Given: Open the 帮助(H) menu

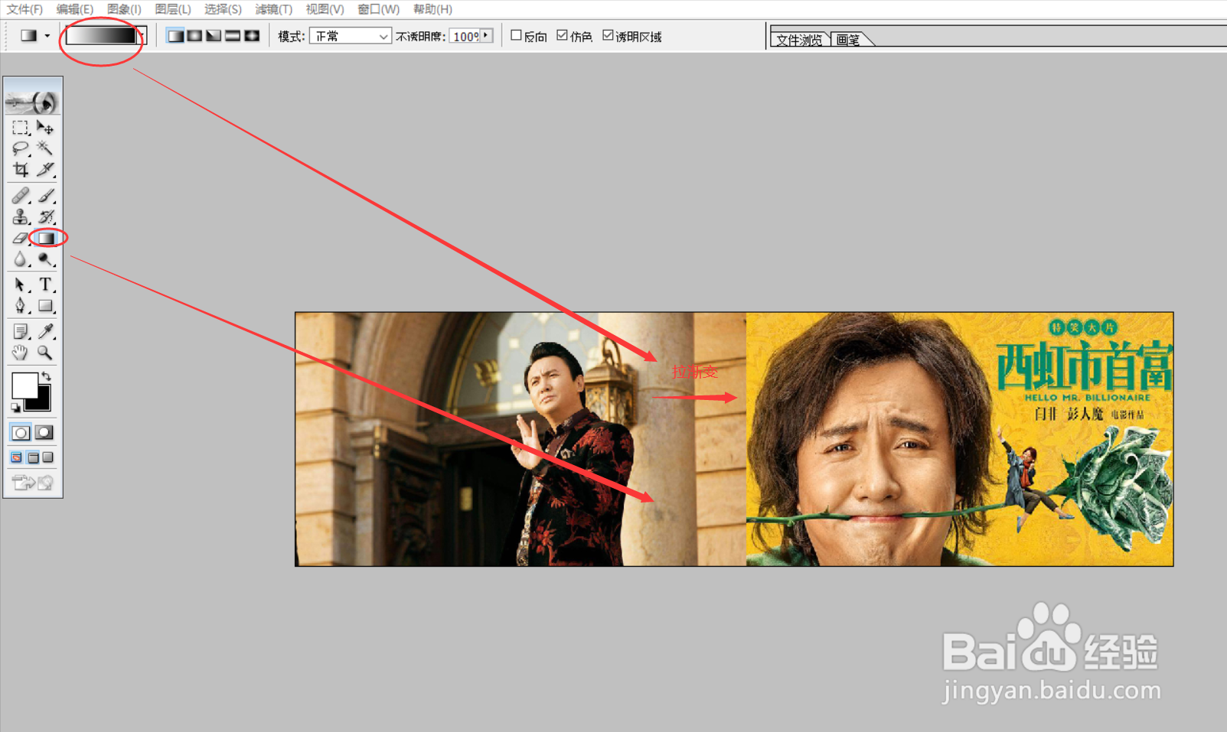Looking at the screenshot, I should click(x=432, y=9).
